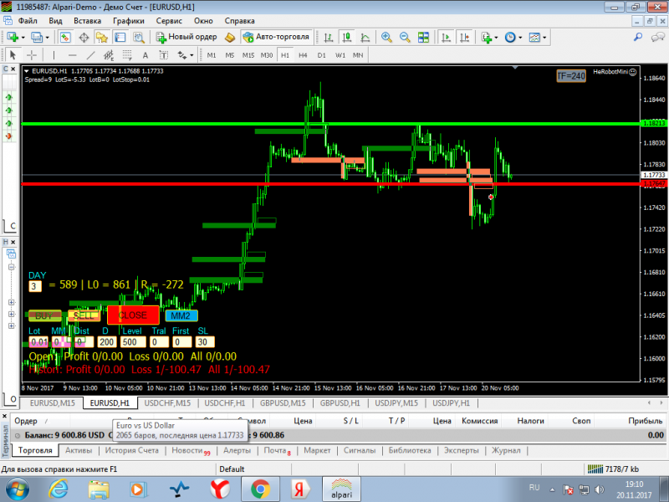Switch to the H4 timeframe
Viewport: 669px width, 502px height.
point(303,55)
